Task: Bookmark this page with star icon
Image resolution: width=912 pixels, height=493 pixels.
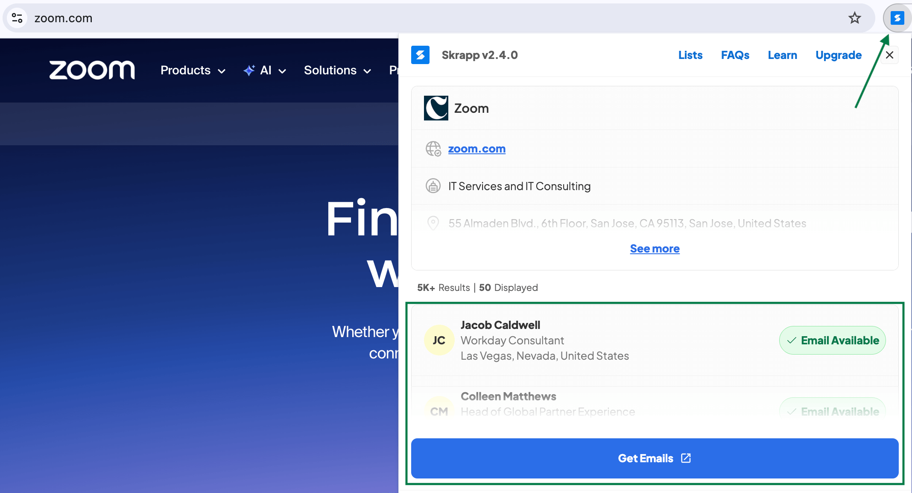Action: click(854, 18)
